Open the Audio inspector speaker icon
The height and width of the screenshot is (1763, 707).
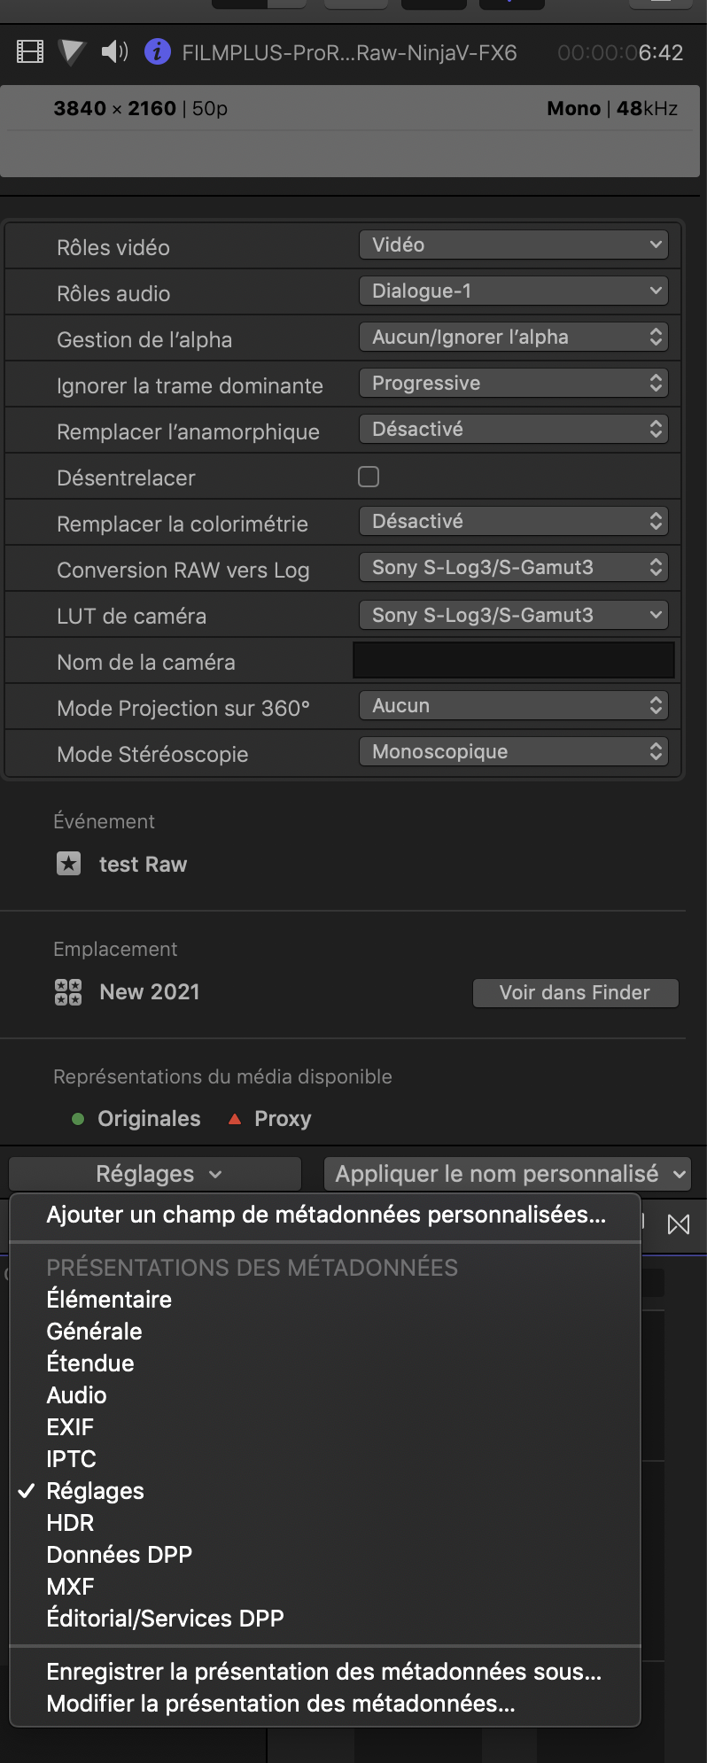coord(114,52)
